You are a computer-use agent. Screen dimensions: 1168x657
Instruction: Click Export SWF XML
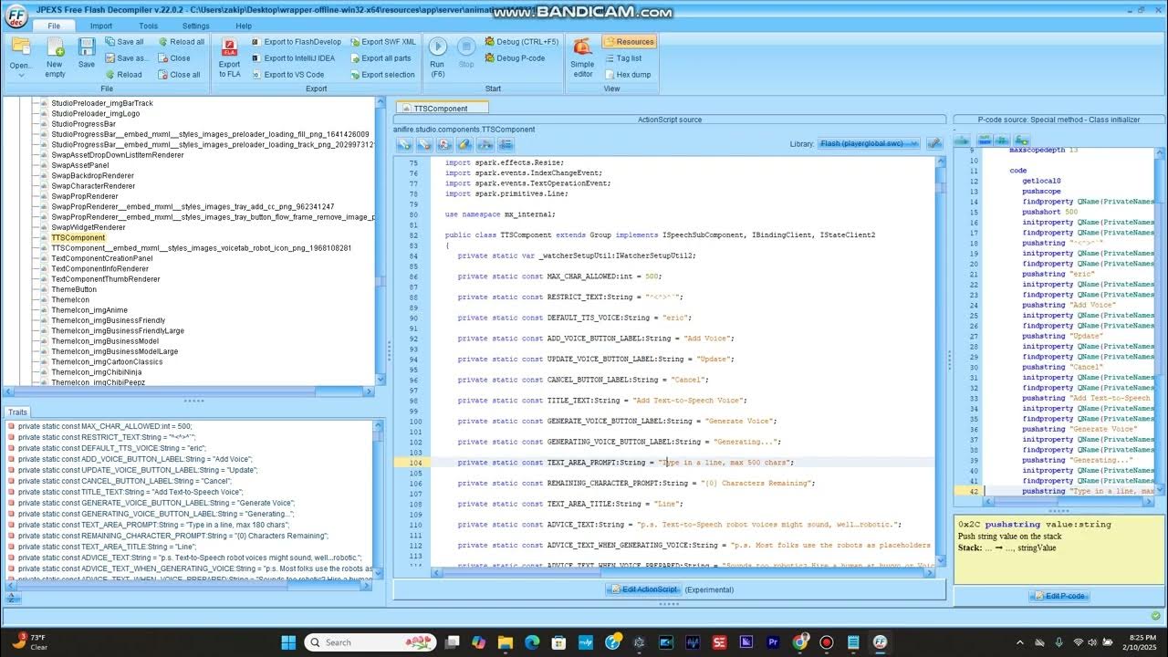pyautogui.click(x=381, y=42)
